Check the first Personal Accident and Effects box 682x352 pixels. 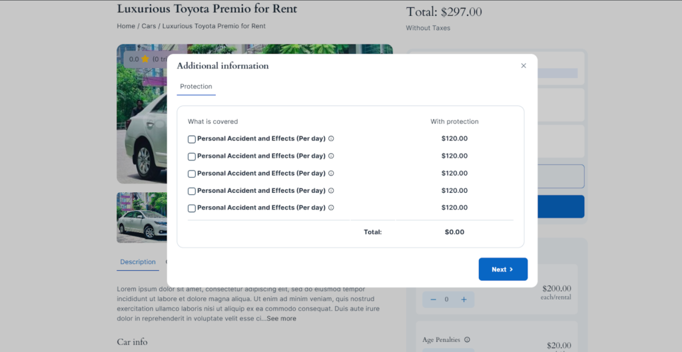(191, 139)
